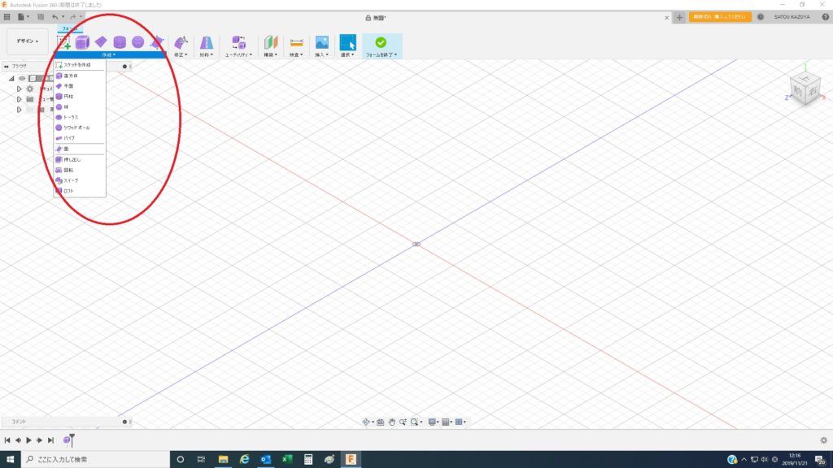Click the Symmetry (対称) toolbar icon

coord(206,42)
